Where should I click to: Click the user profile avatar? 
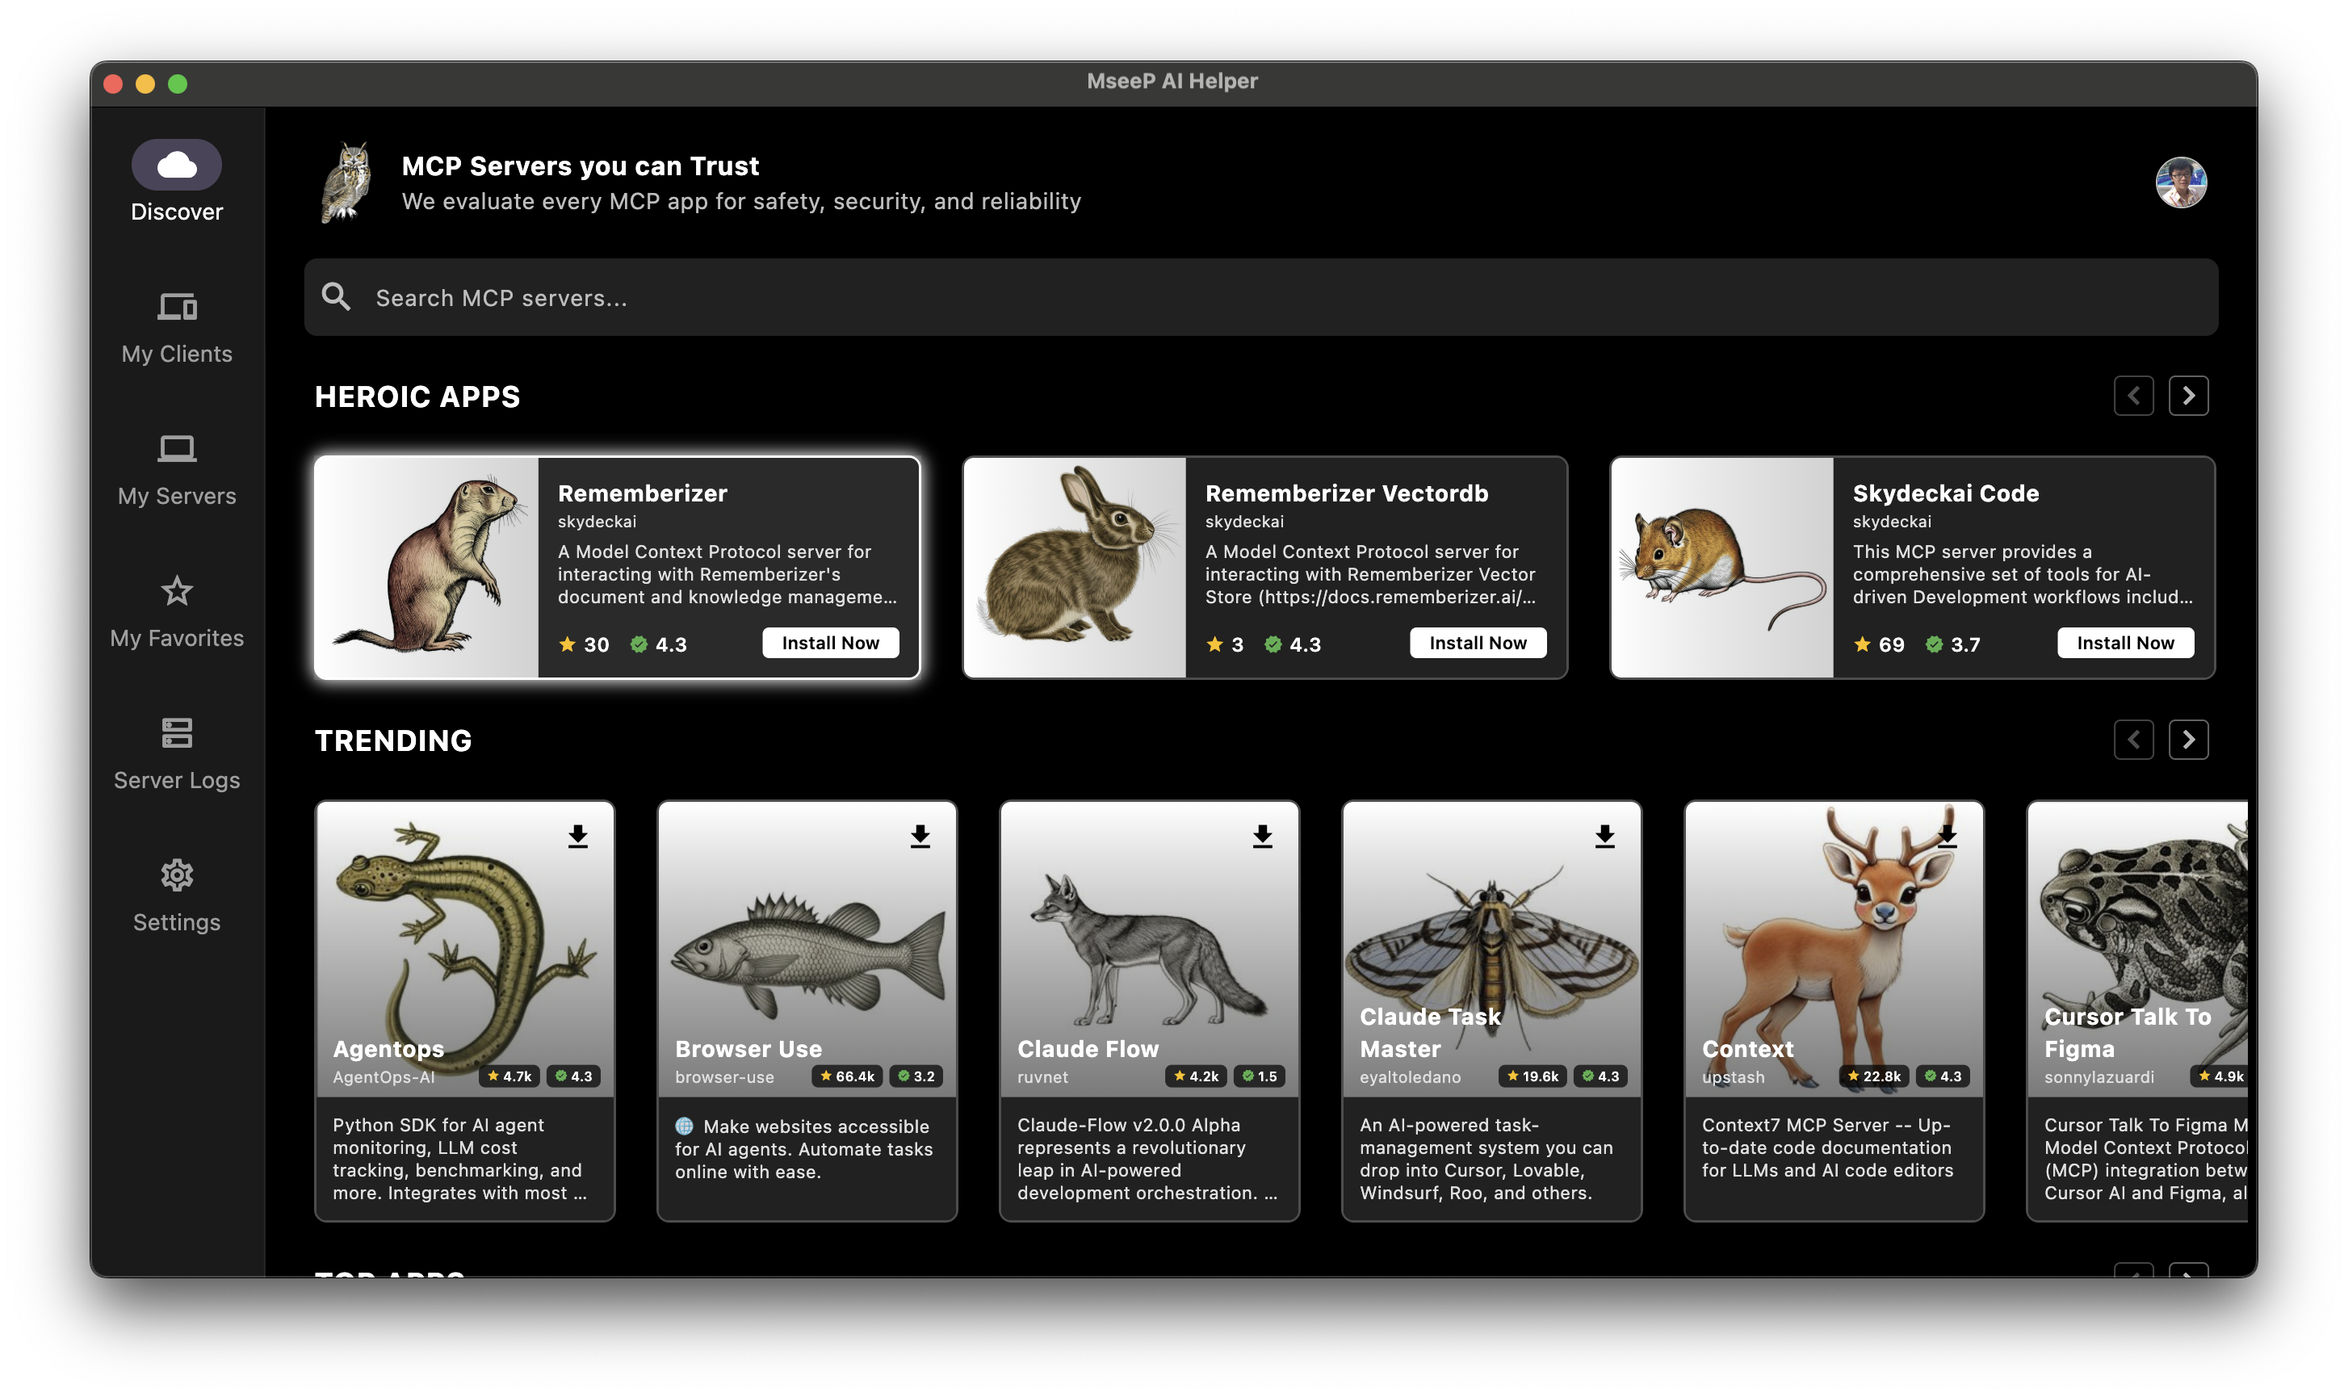click(x=2181, y=182)
